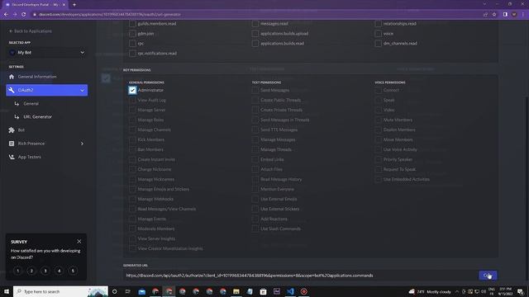Click Back to Applications link
529x297 pixels.
click(x=31, y=31)
